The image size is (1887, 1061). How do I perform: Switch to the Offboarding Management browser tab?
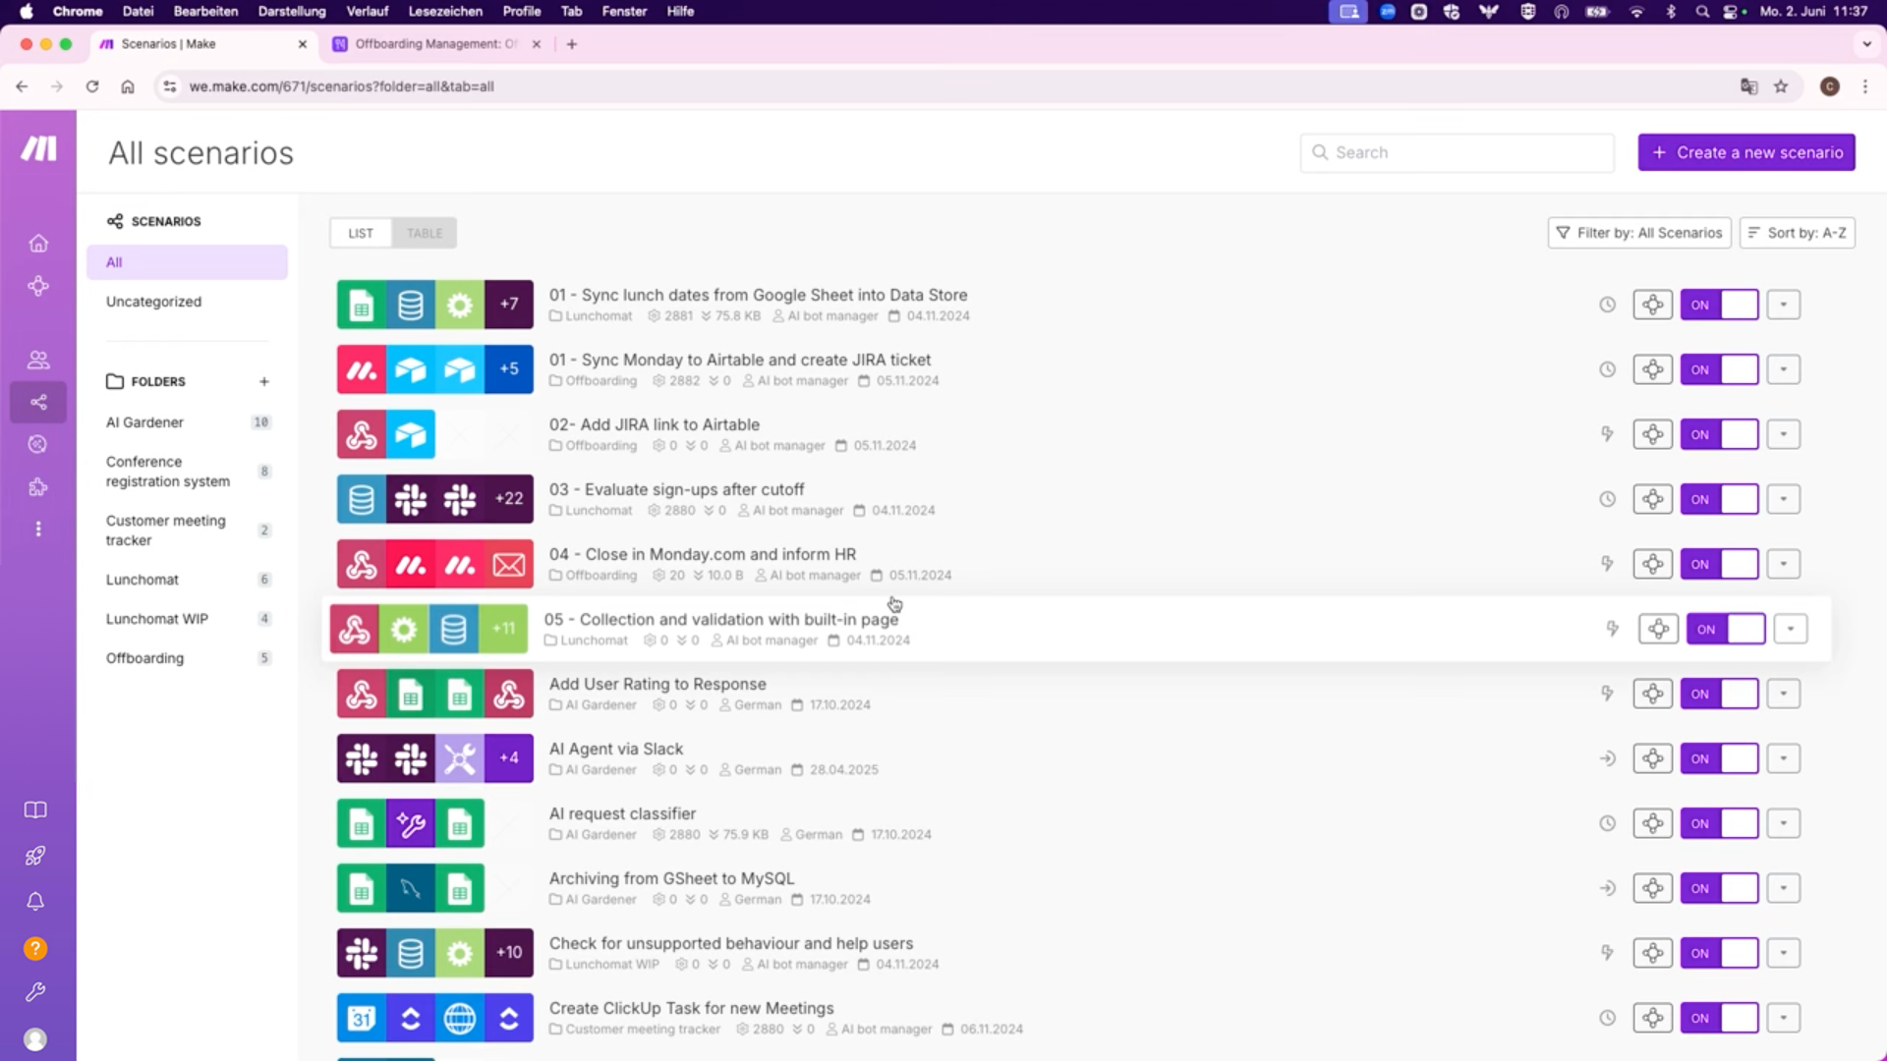pyautogui.click(x=437, y=44)
